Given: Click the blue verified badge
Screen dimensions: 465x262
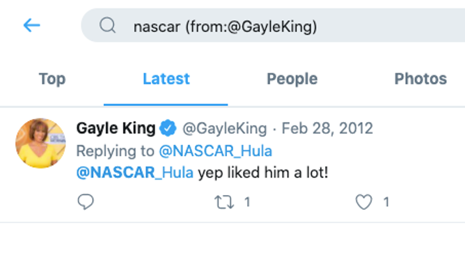Looking at the screenshot, I should pyautogui.click(x=168, y=128).
